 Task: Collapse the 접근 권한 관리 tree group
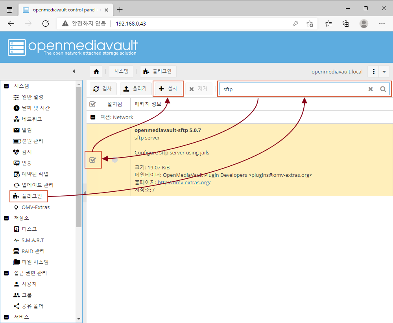point(7,273)
